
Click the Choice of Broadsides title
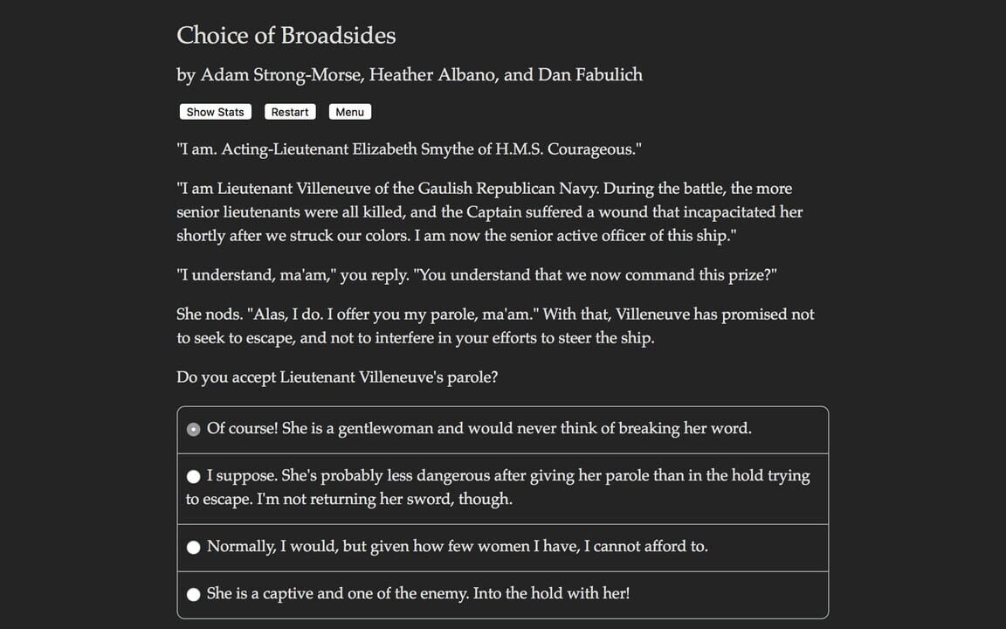click(x=286, y=36)
